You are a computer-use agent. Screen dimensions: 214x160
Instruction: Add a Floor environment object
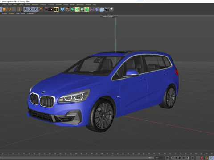(x=102, y=10)
